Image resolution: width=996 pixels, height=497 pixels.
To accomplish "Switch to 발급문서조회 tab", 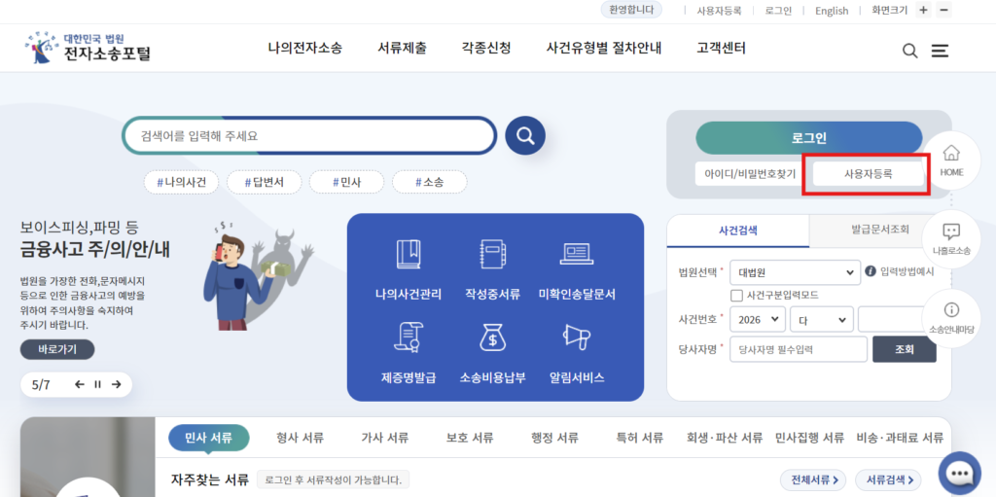I will pos(880,231).
